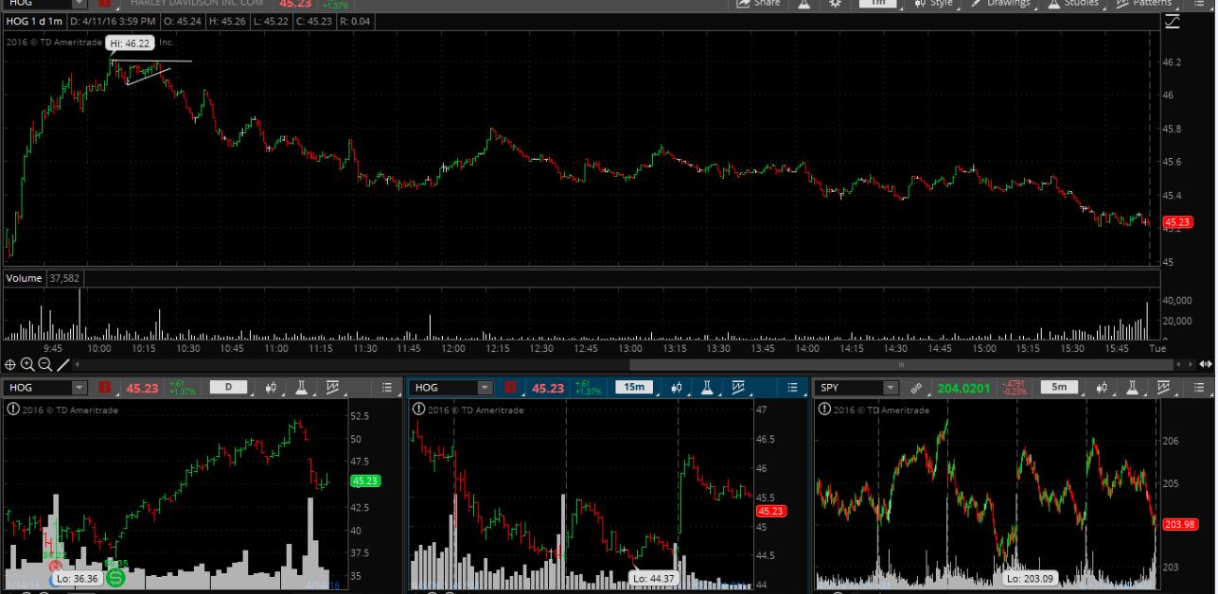Click red link icon in daily HOG chart
1218x594 pixels.
[x=105, y=388]
